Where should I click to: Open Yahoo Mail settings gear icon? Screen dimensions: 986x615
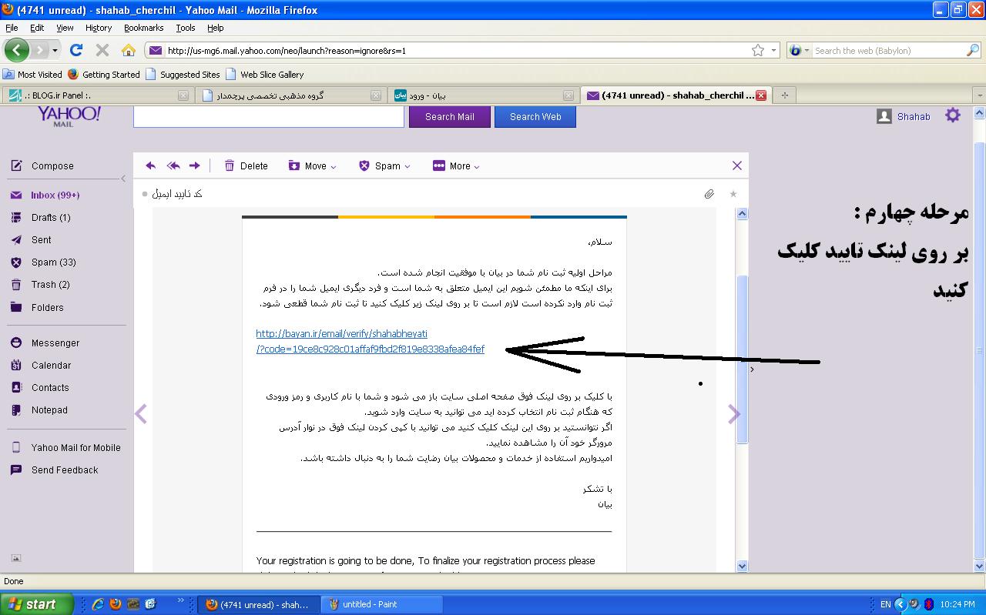pos(953,115)
